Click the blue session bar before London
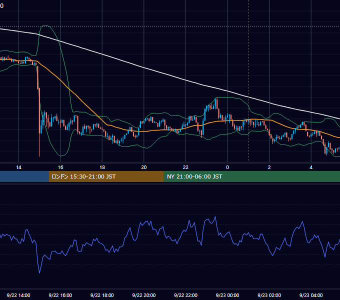This screenshot has width=340, height=300. point(24,176)
